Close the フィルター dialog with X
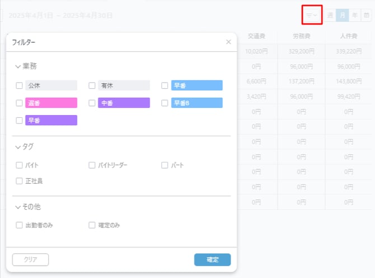The width and height of the screenshot is (375, 278). pos(228,42)
